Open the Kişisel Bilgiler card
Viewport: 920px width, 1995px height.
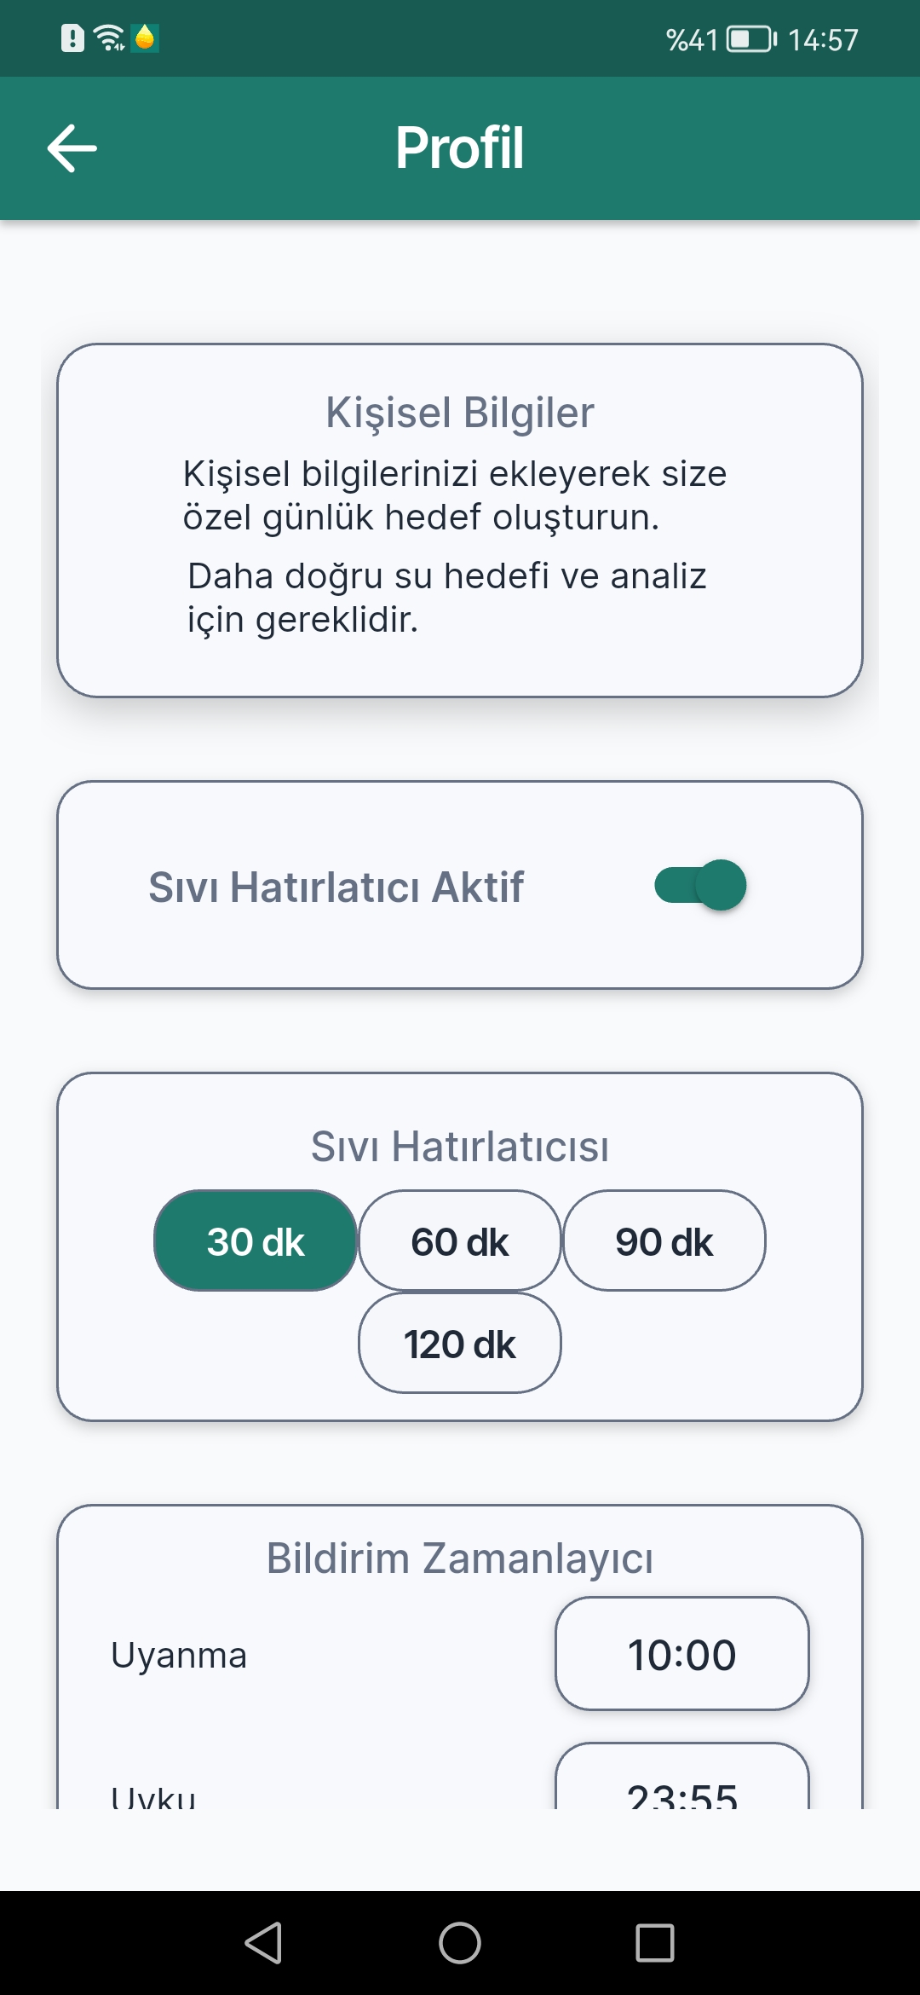(x=460, y=521)
